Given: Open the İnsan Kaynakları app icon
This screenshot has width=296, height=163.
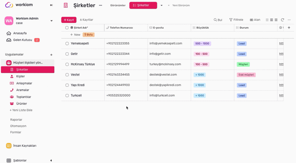Looking at the screenshot, I should click(9, 146).
